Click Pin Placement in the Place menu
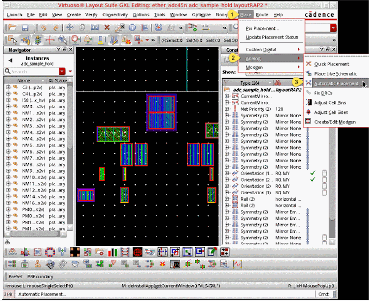The image size is (369, 301). coord(262,29)
